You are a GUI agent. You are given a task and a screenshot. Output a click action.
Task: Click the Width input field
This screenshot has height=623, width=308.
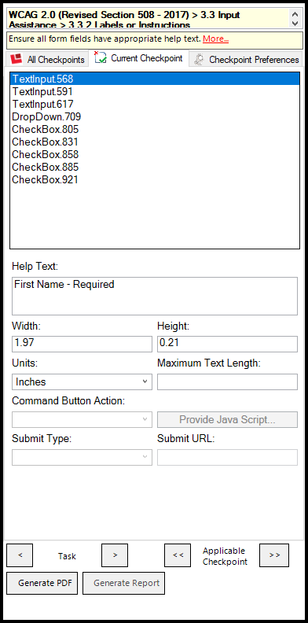(x=82, y=344)
